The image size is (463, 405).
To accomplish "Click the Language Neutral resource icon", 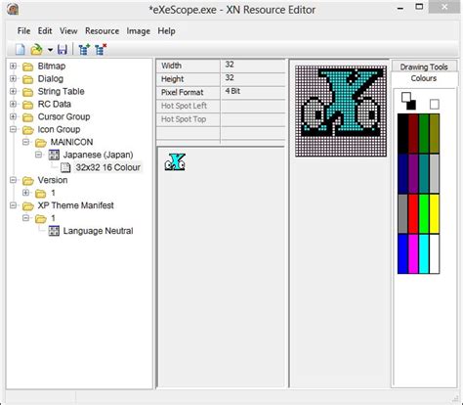I will pyautogui.click(x=54, y=231).
